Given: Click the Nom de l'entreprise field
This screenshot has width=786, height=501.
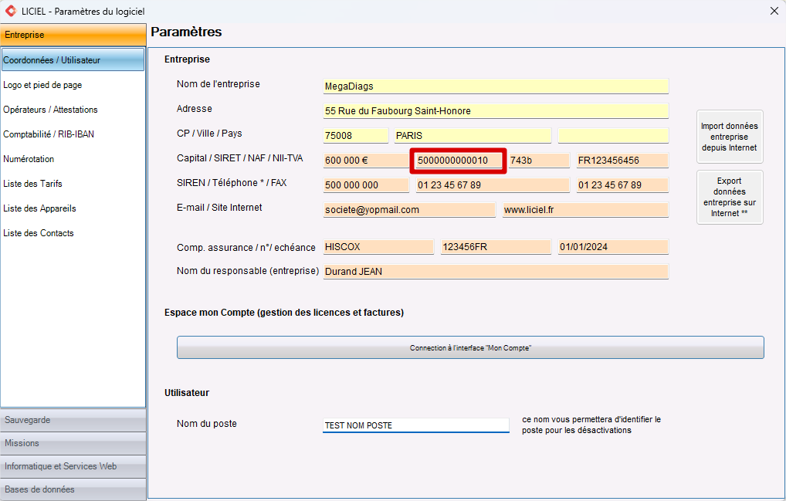Looking at the screenshot, I should (x=496, y=86).
